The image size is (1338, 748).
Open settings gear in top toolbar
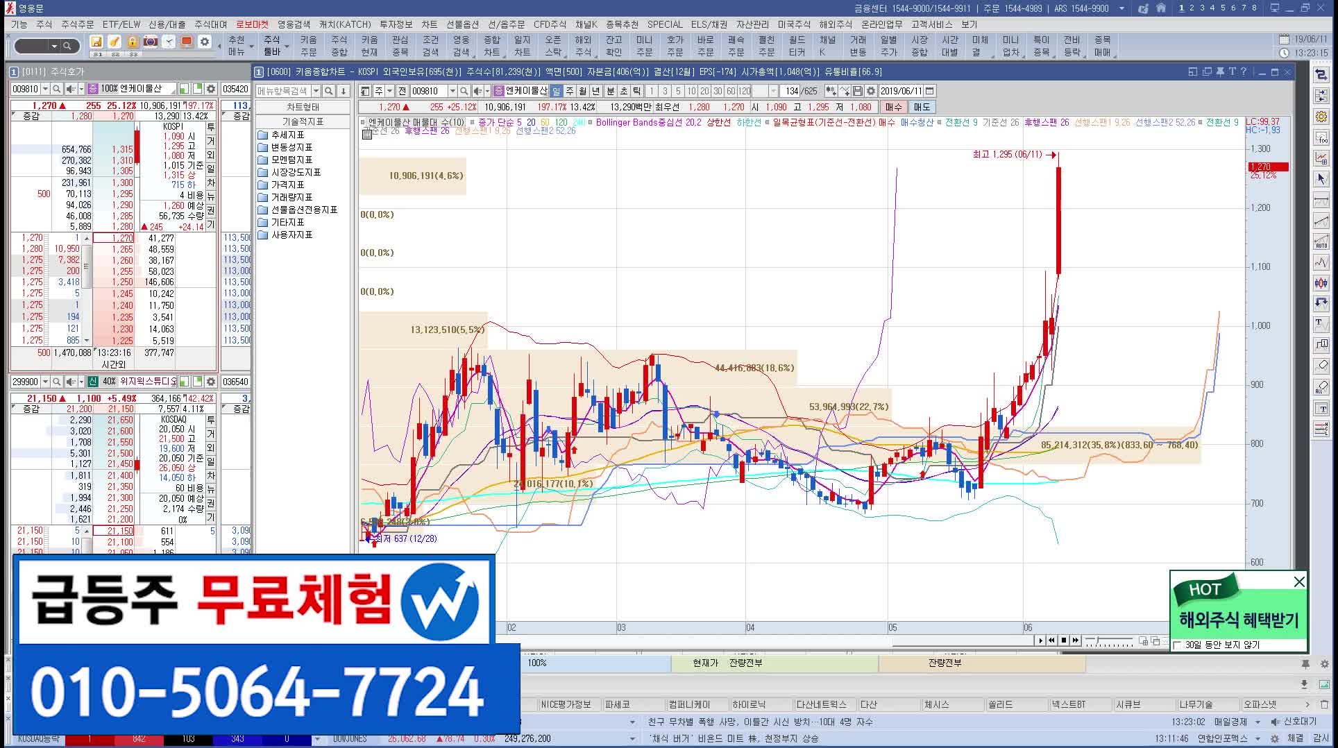205,42
